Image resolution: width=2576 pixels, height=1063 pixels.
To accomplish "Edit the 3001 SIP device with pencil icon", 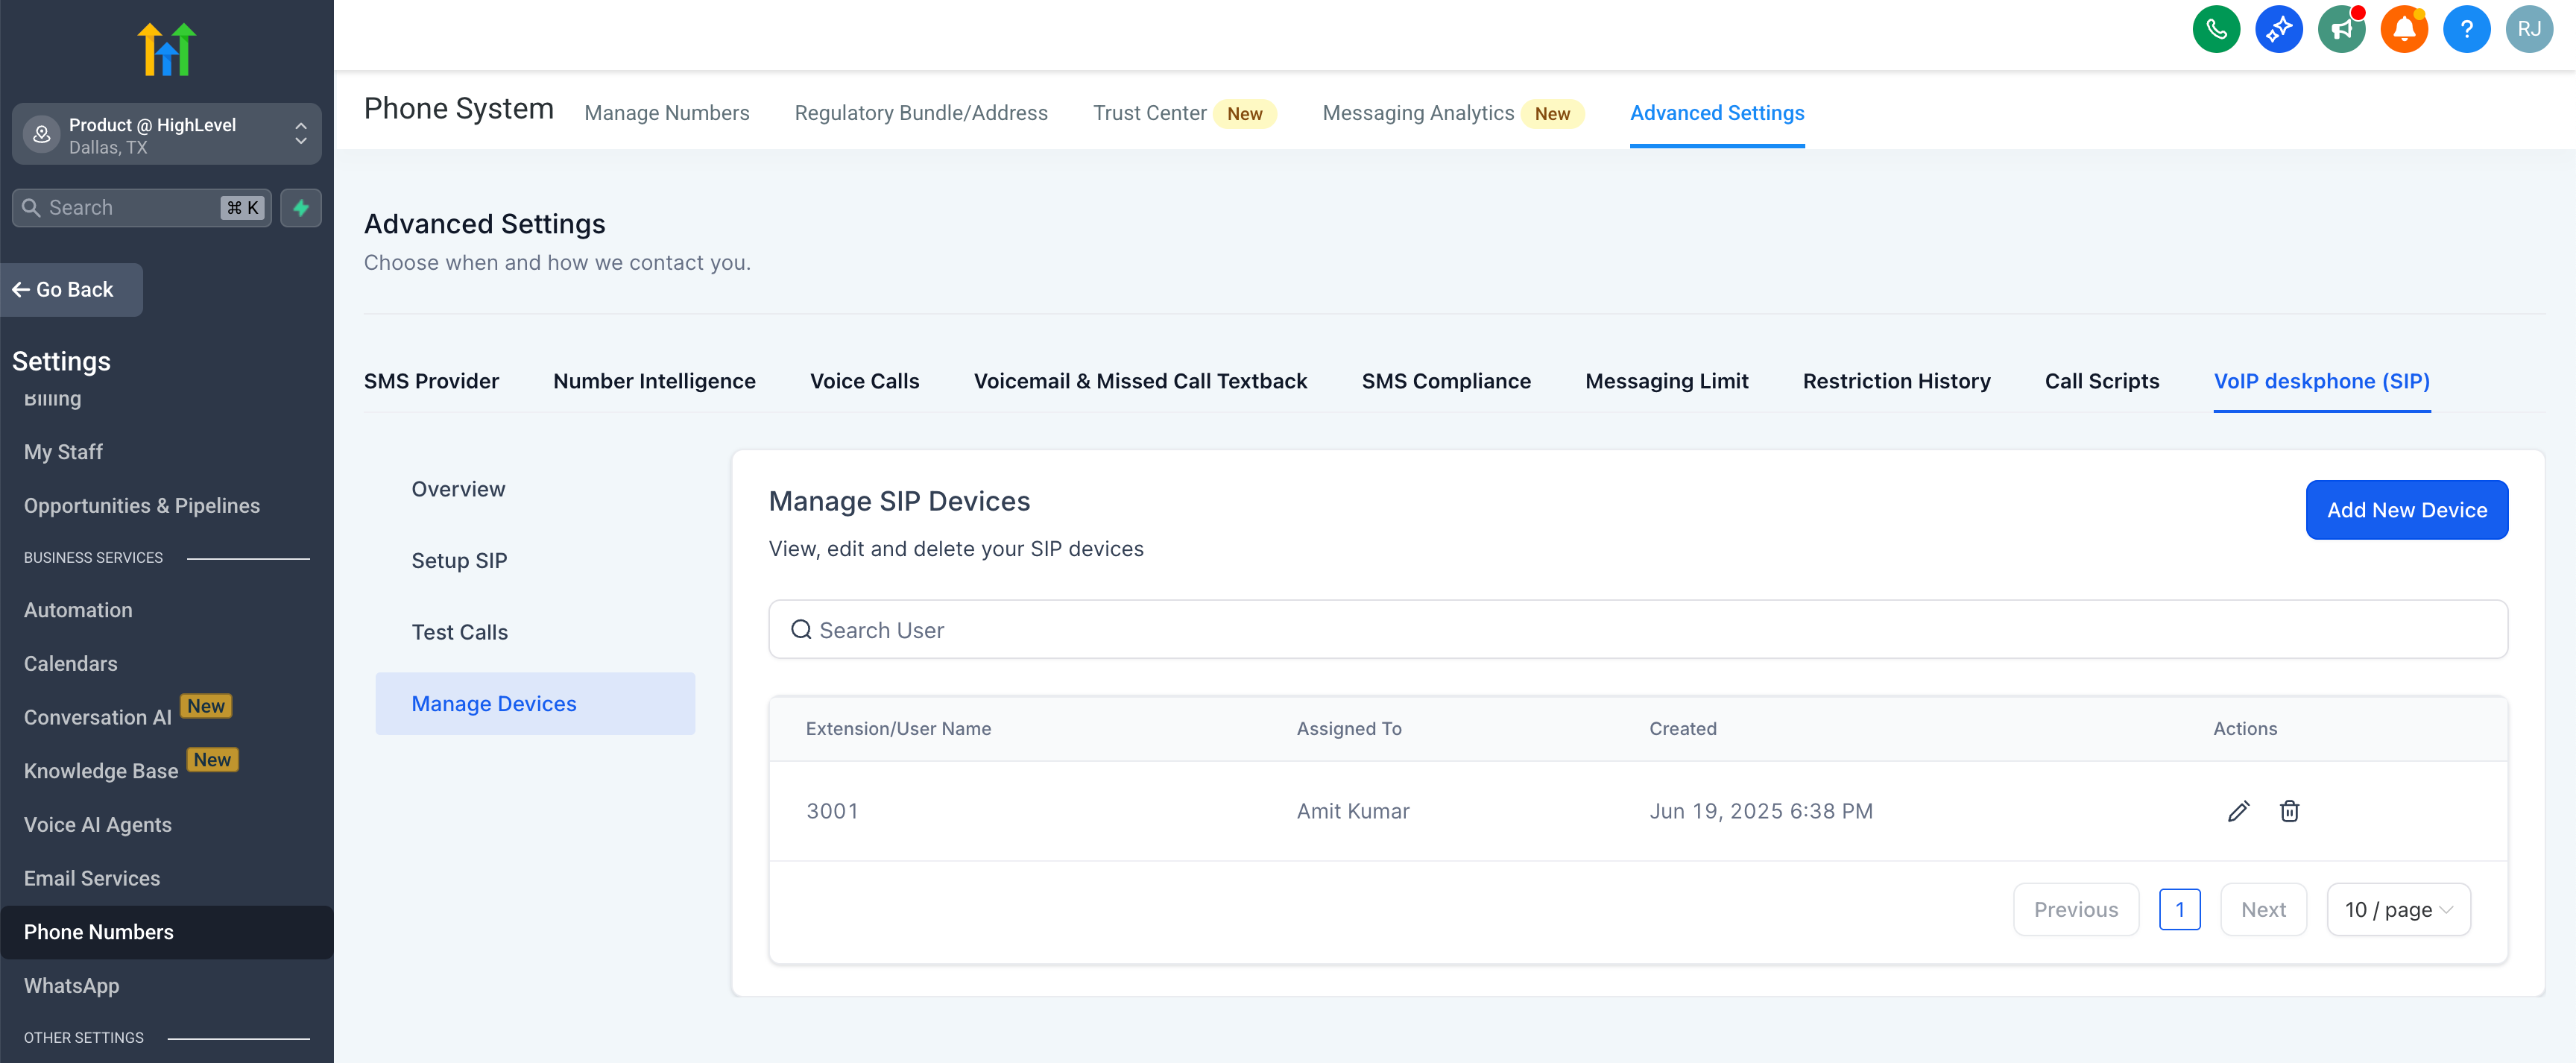I will click(x=2239, y=811).
